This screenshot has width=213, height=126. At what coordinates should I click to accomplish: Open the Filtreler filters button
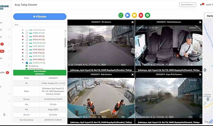point(40,17)
